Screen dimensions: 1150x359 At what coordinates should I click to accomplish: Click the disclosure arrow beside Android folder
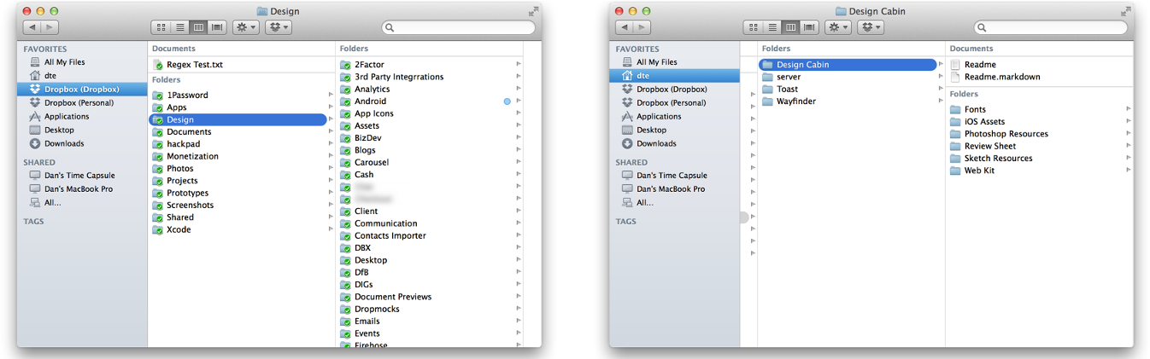point(519,101)
